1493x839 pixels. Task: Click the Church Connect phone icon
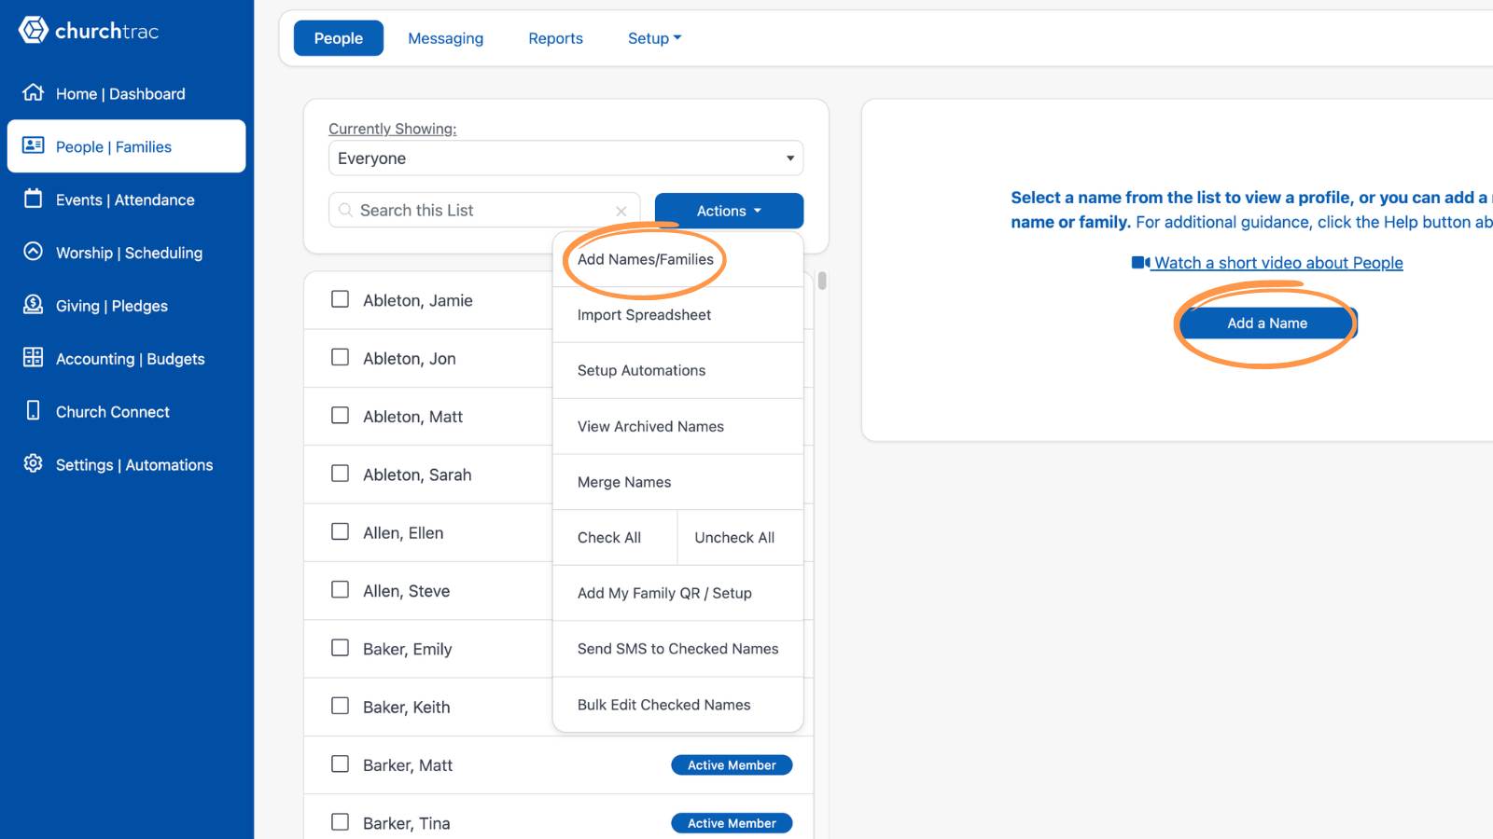pos(34,411)
